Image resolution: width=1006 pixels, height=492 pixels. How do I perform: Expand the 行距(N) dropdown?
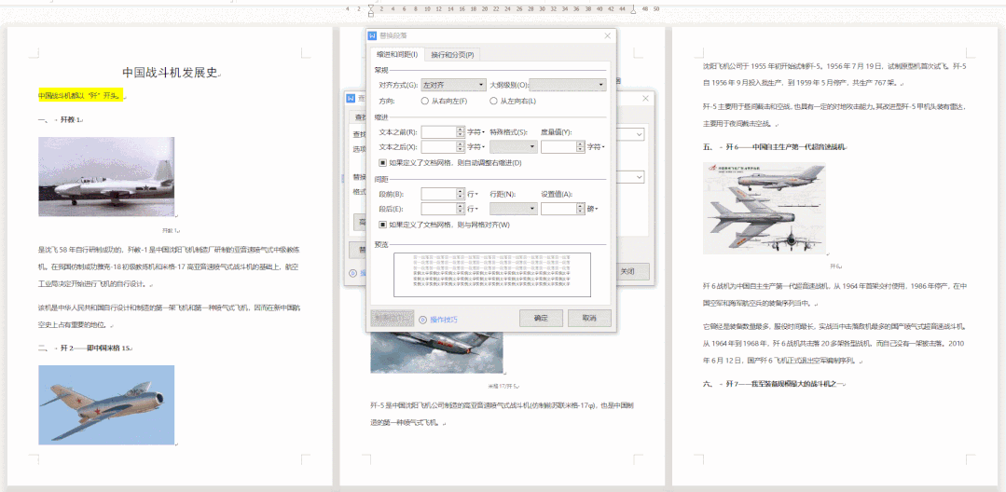pos(514,209)
